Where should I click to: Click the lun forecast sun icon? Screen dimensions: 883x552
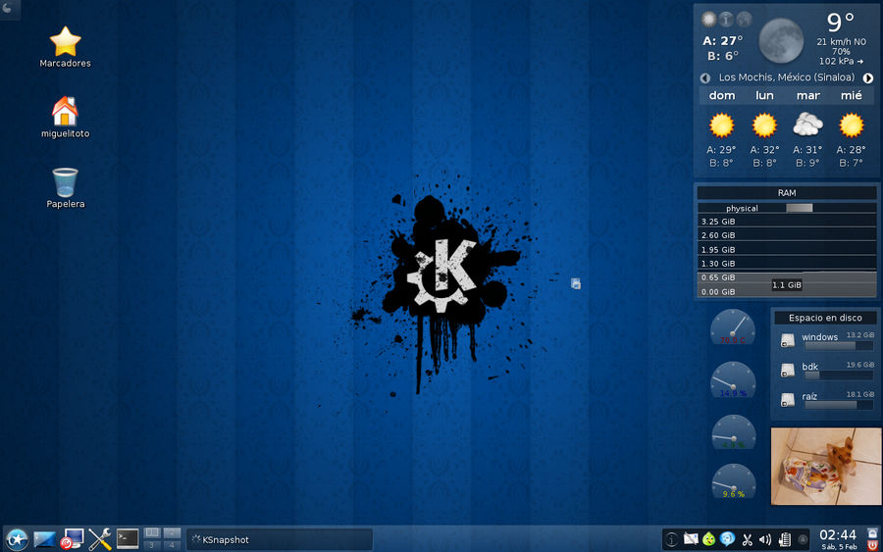tap(764, 125)
